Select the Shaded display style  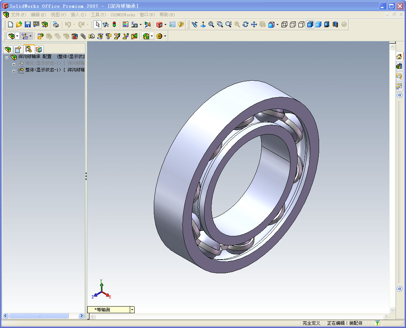click(x=318, y=25)
